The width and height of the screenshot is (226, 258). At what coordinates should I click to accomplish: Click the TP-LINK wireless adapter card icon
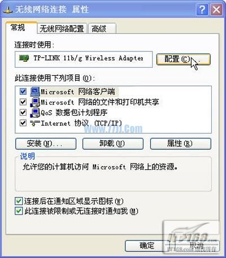[24, 58]
